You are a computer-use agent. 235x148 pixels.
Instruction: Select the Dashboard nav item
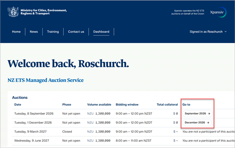click(101, 32)
